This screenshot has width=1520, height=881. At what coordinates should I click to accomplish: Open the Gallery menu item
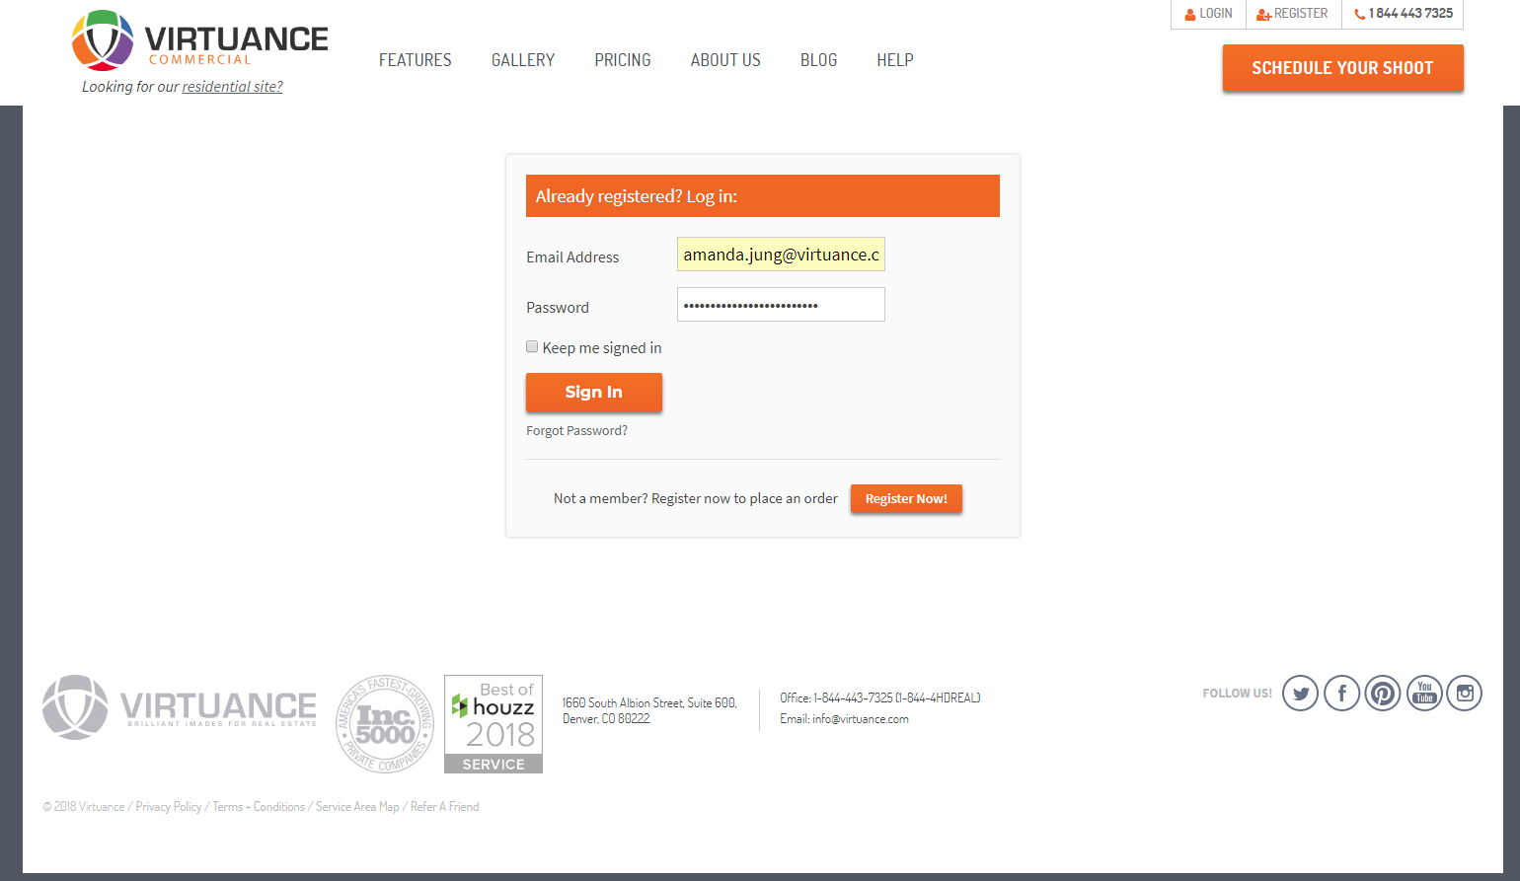point(523,60)
